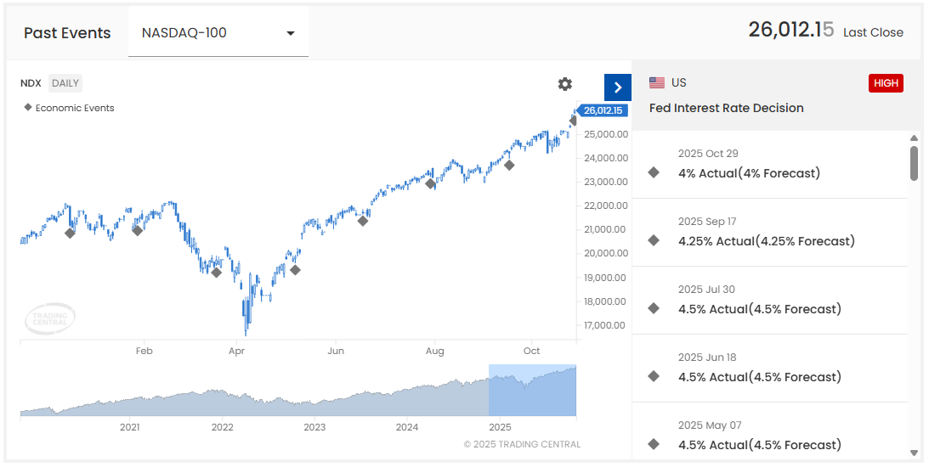Click the Past Events heading
The width and height of the screenshot is (929, 467).
point(67,33)
